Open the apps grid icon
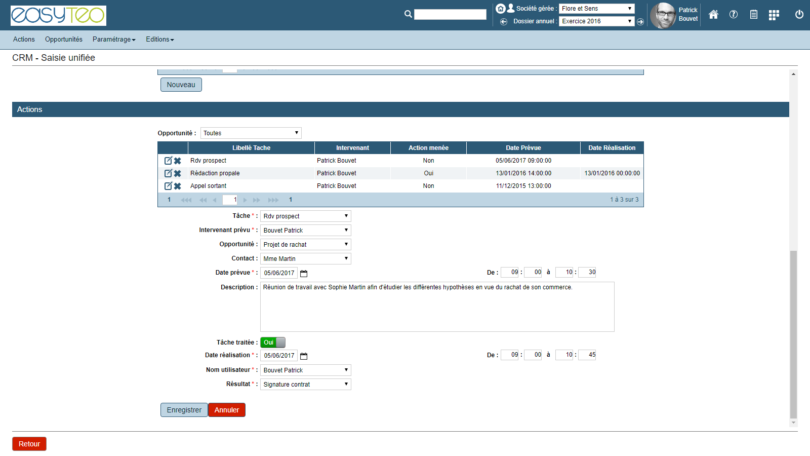This screenshot has width=810, height=456. pos(774,15)
